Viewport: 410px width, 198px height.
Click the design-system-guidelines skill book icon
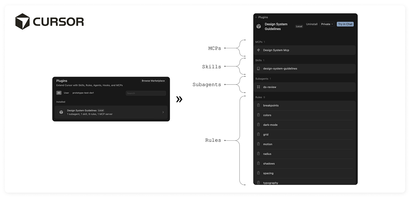click(x=258, y=68)
